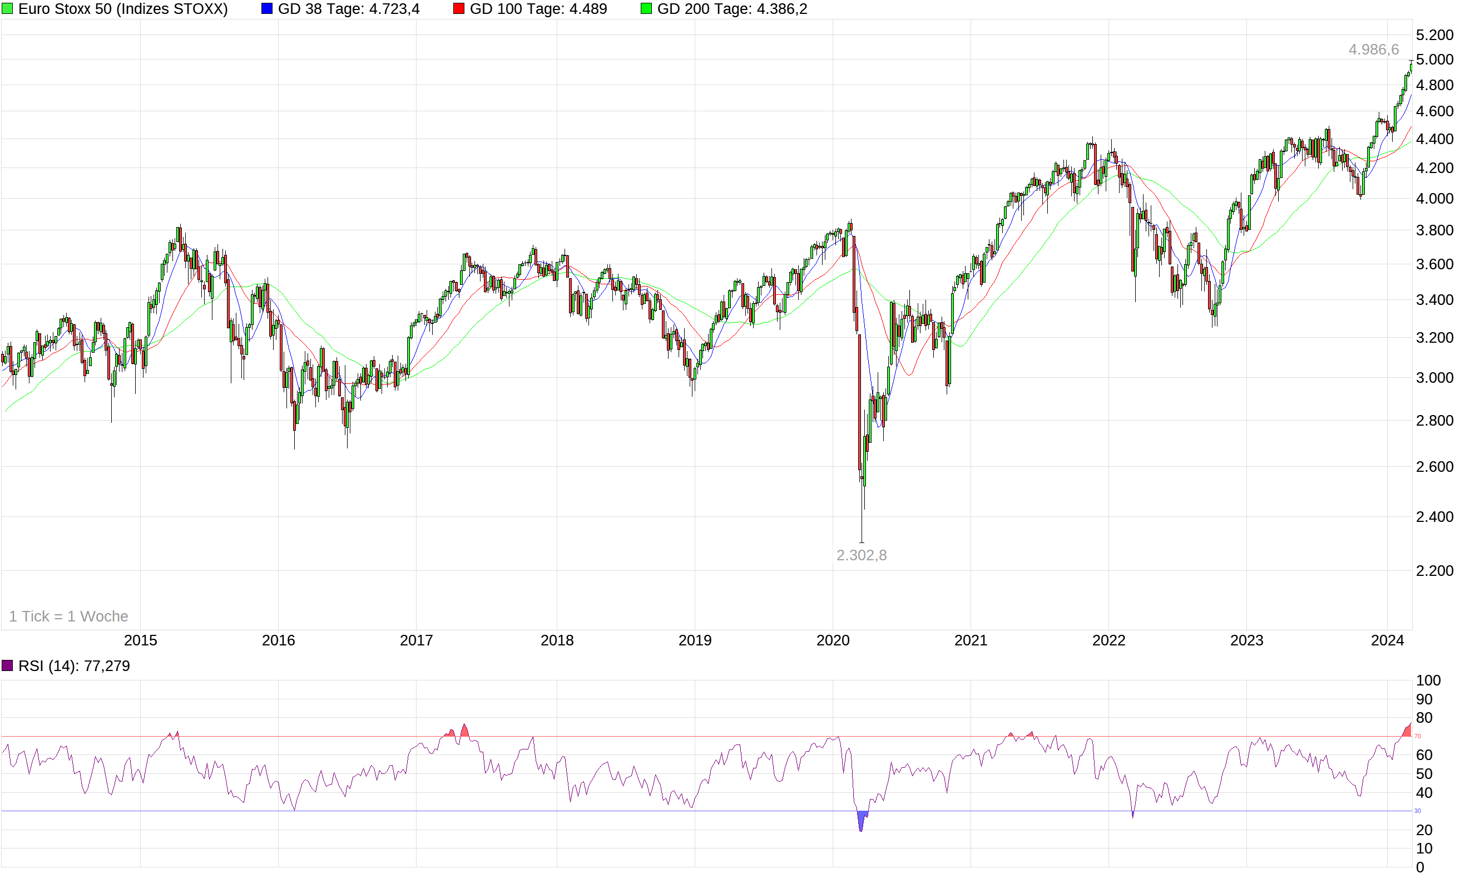
Task: Click the 2.800 price axis label
Action: coord(1434,421)
